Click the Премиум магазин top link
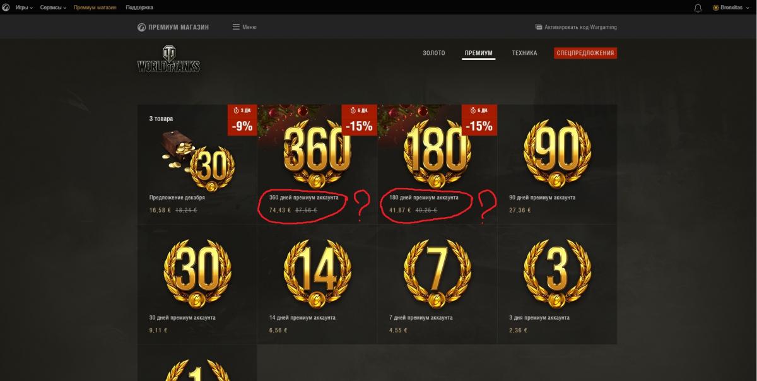Image resolution: width=757 pixels, height=381 pixels. click(95, 8)
